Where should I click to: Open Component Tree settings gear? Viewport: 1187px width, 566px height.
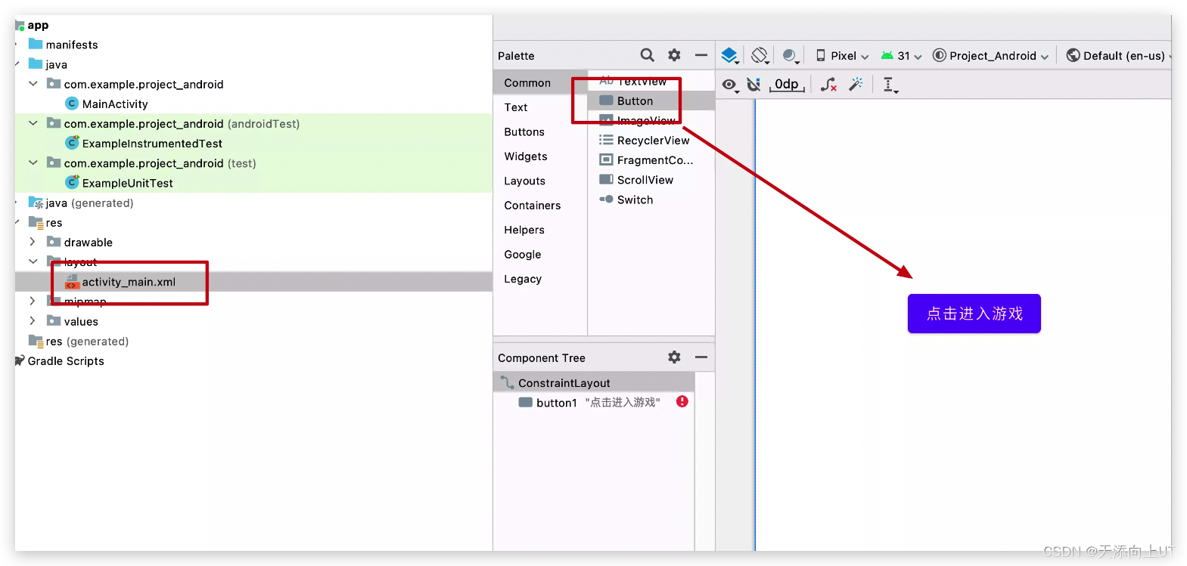pyautogui.click(x=674, y=357)
